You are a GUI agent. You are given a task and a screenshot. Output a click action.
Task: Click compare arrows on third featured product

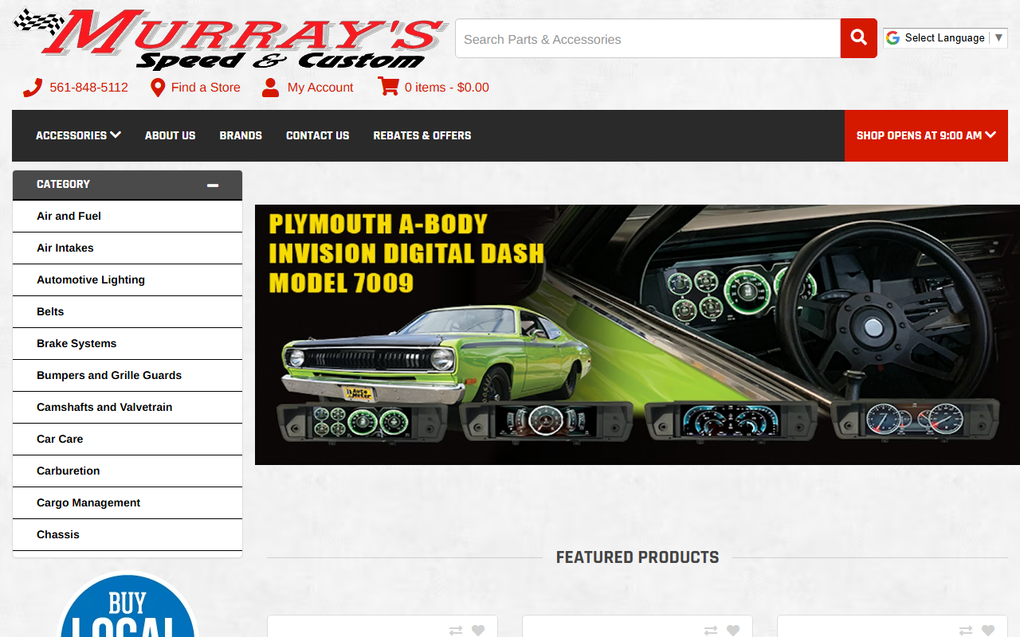[x=966, y=631]
